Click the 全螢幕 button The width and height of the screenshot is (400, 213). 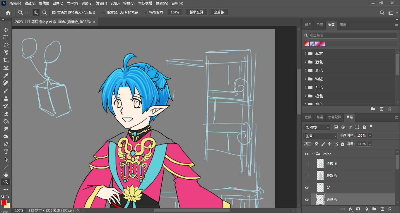(x=219, y=12)
